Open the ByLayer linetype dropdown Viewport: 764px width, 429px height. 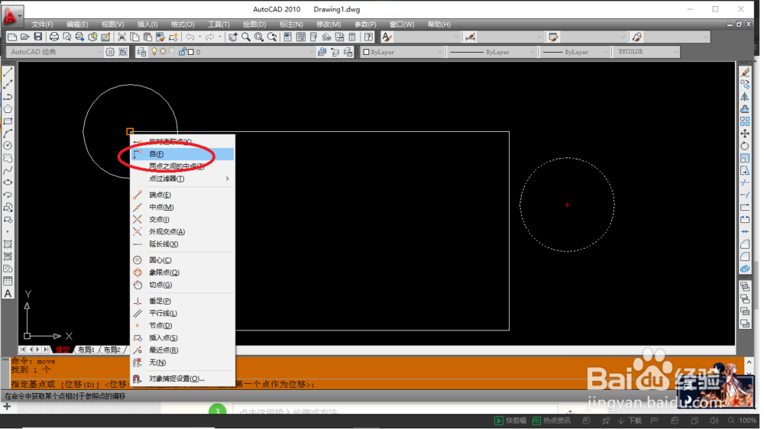pyautogui.click(x=533, y=52)
